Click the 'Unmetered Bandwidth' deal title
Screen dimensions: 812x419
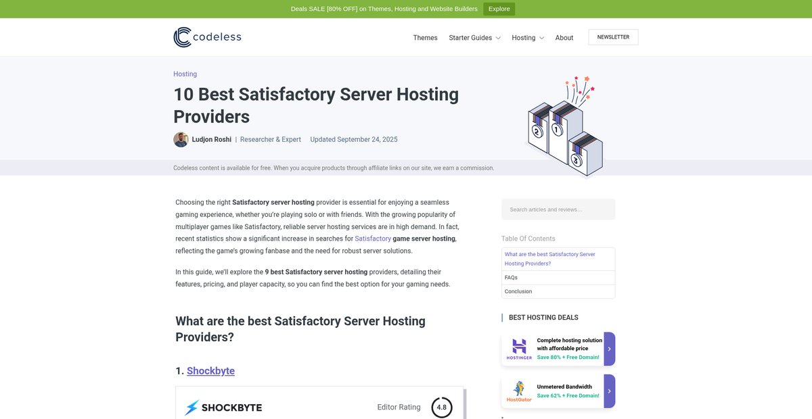tap(566, 387)
